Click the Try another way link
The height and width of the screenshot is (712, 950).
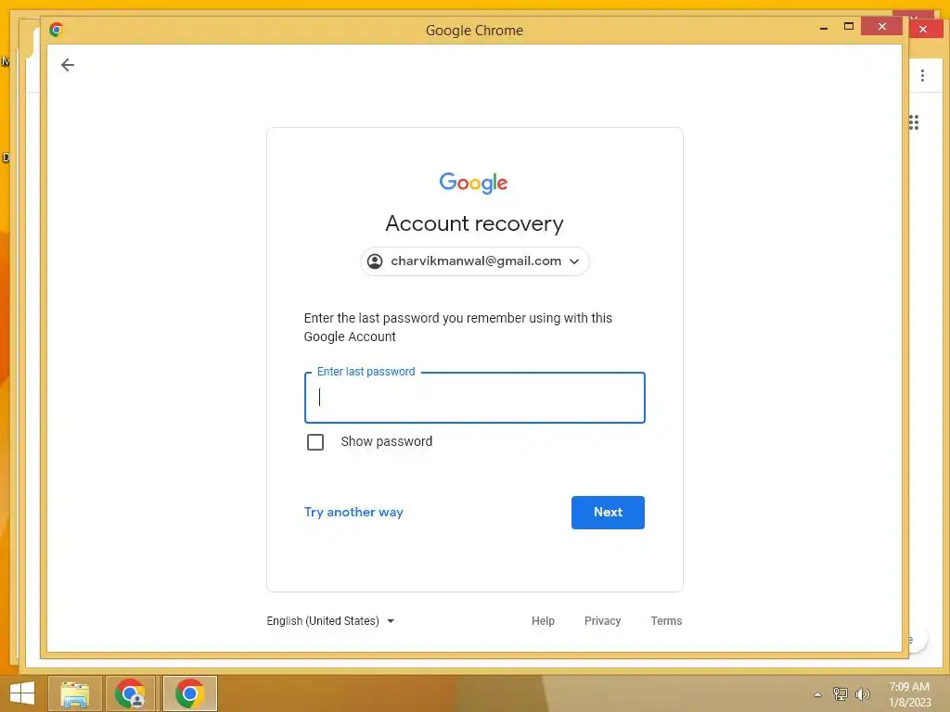(353, 512)
